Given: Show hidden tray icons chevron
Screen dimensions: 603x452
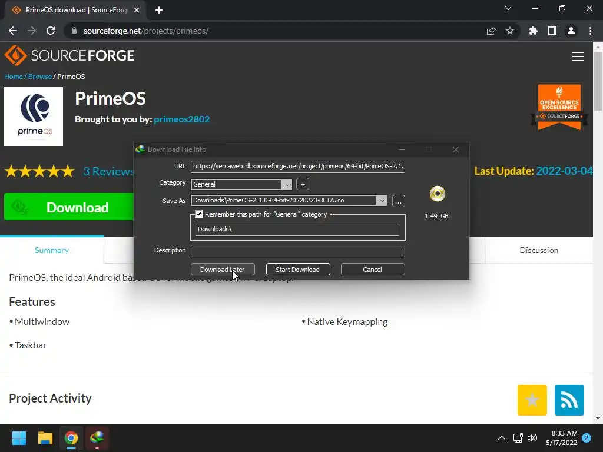Looking at the screenshot, I should (x=502, y=438).
